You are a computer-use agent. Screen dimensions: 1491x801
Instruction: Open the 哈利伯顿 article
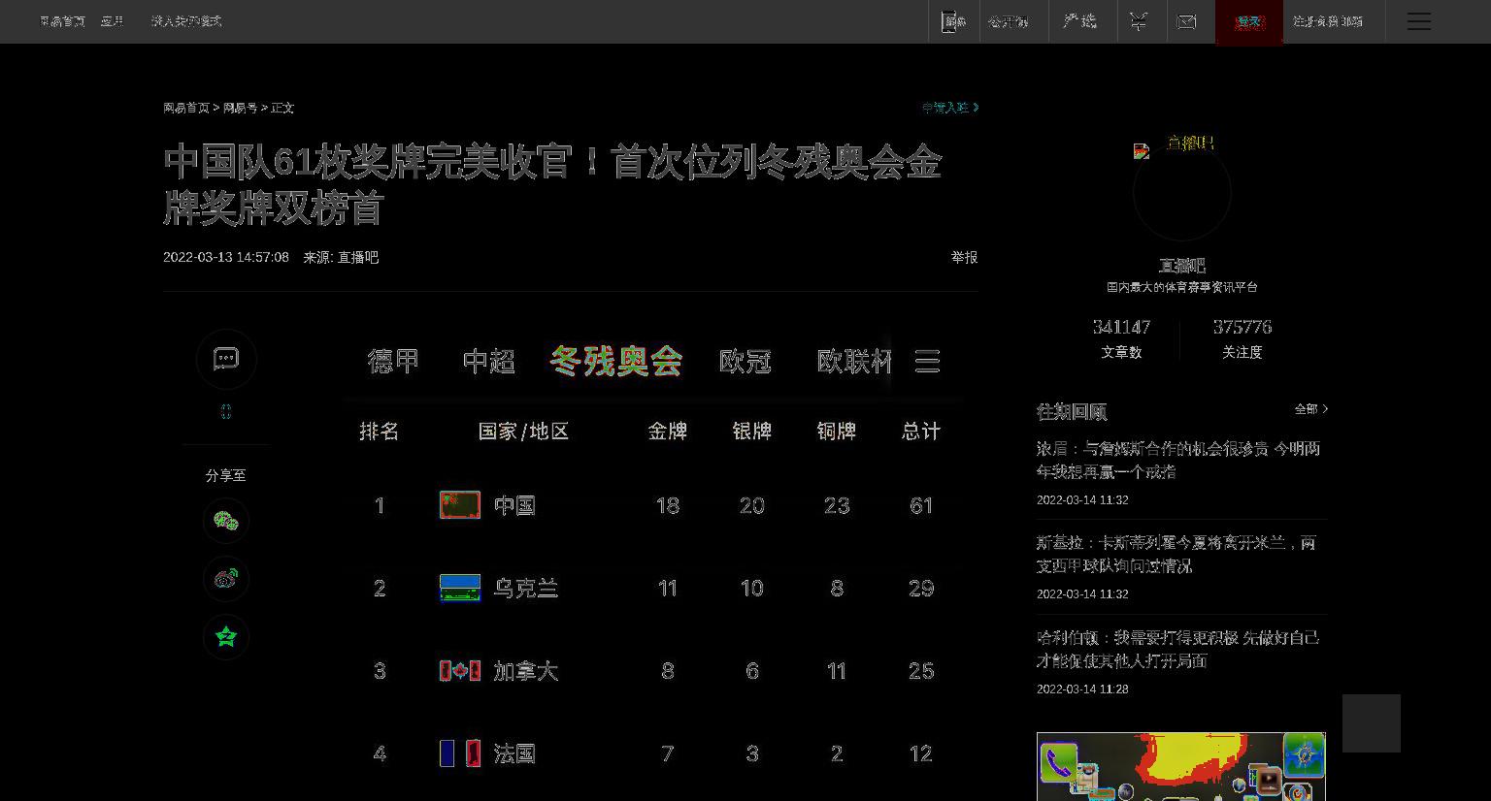(1177, 649)
